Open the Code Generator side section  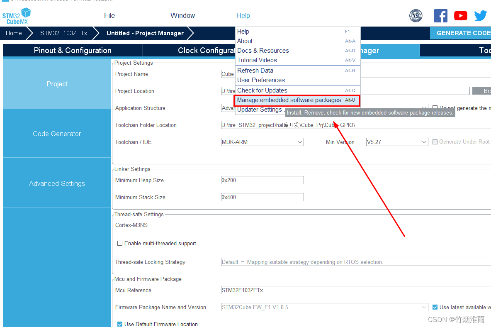coord(57,134)
